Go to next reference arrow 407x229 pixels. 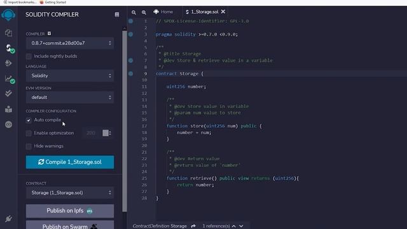click(241, 226)
